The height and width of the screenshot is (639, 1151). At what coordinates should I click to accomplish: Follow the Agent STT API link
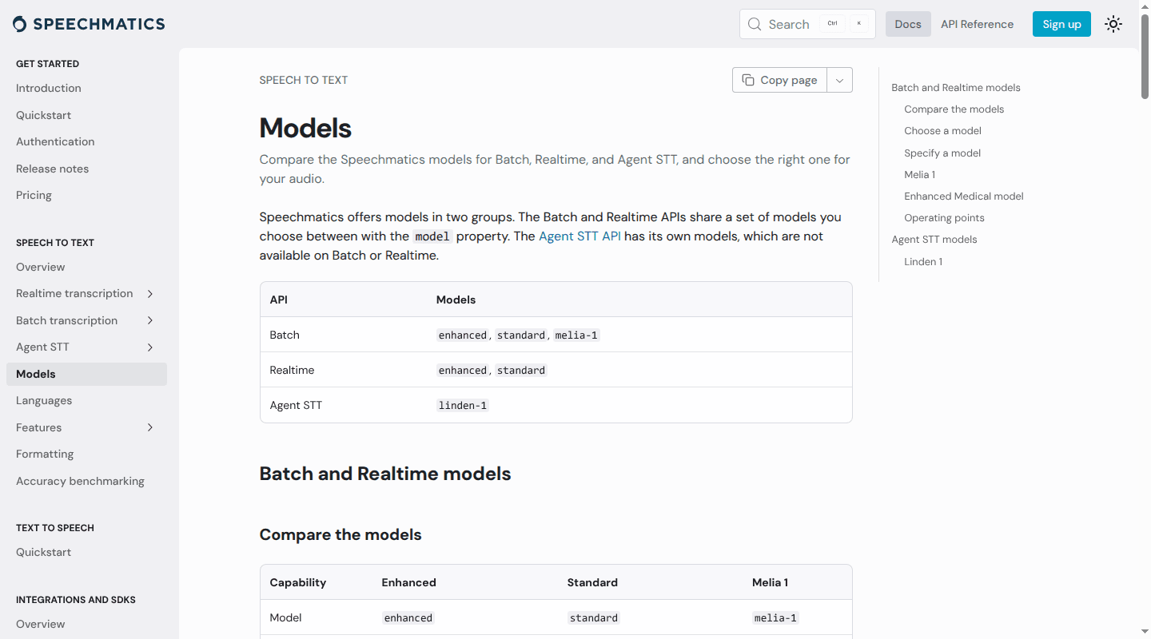[579, 236]
